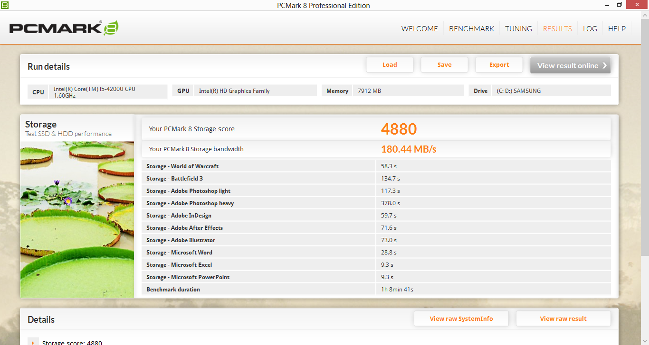The width and height of the screenshot is (649, 345).
Task: Click Storage - Adobe Photoshop light row
Action: click(x=376, y=191)
